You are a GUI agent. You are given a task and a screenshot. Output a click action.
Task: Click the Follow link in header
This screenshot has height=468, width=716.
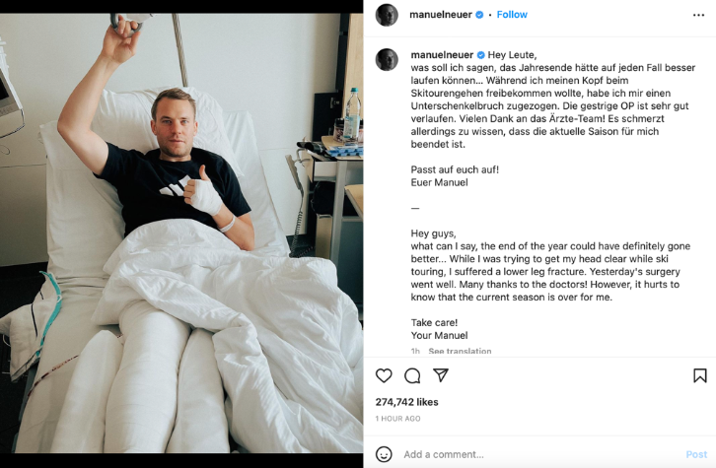512,15
